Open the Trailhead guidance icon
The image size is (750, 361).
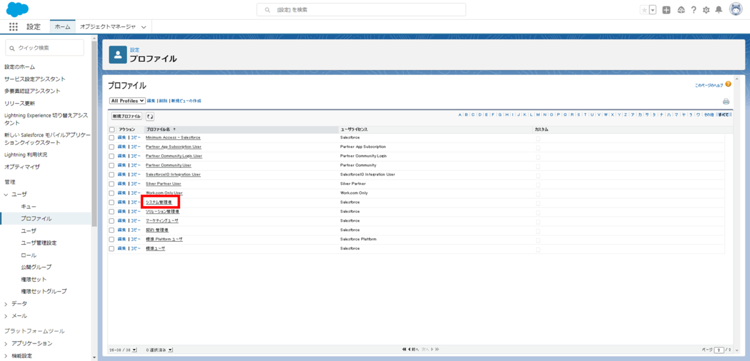click(681, 10)
